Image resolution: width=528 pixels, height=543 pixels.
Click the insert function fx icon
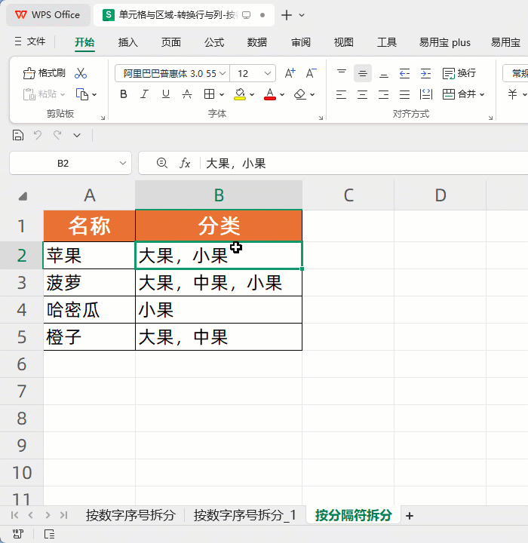pos(185,163)
